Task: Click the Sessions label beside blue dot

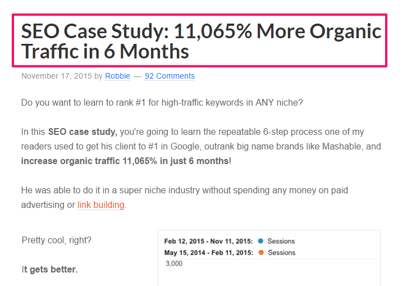Action: 281,241
